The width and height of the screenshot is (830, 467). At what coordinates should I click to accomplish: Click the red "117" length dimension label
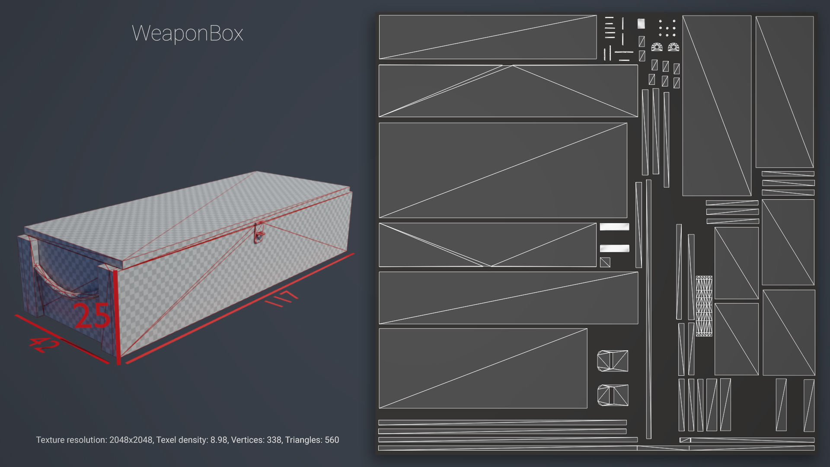281,298
